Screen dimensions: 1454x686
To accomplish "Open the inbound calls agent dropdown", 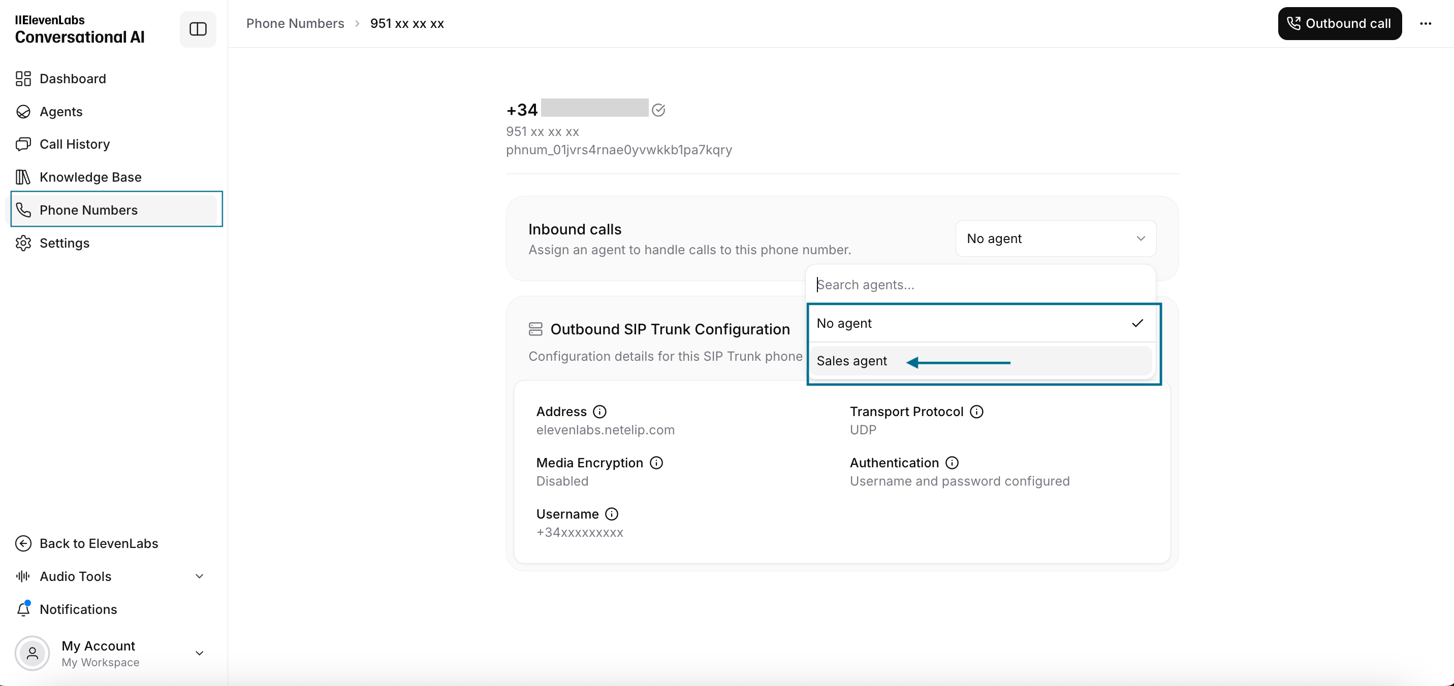I will 1056,238.
